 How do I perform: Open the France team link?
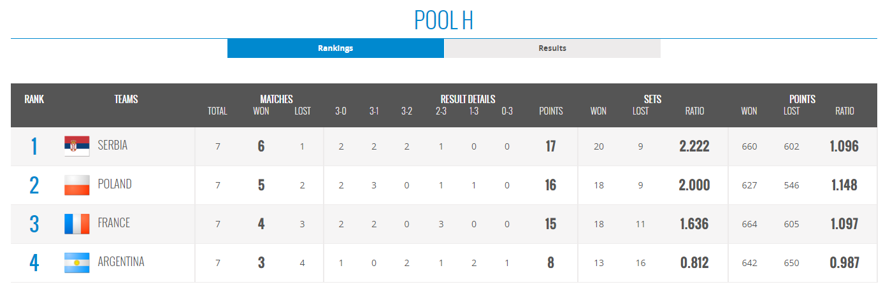pyautogui.click(x=114, y=223)
